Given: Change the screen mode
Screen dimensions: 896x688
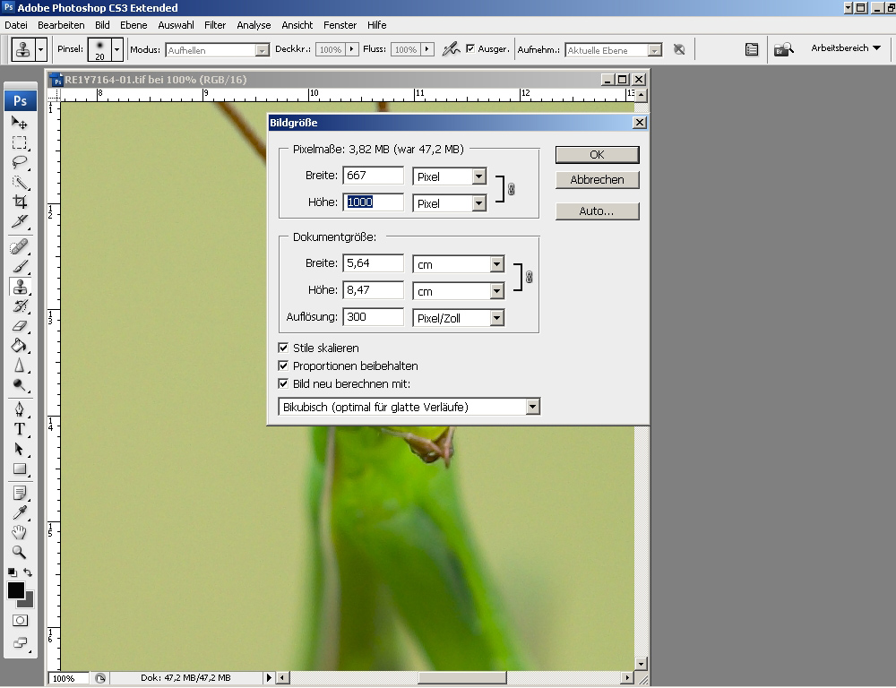Looking at the screenshot, I should coord(20,642).
